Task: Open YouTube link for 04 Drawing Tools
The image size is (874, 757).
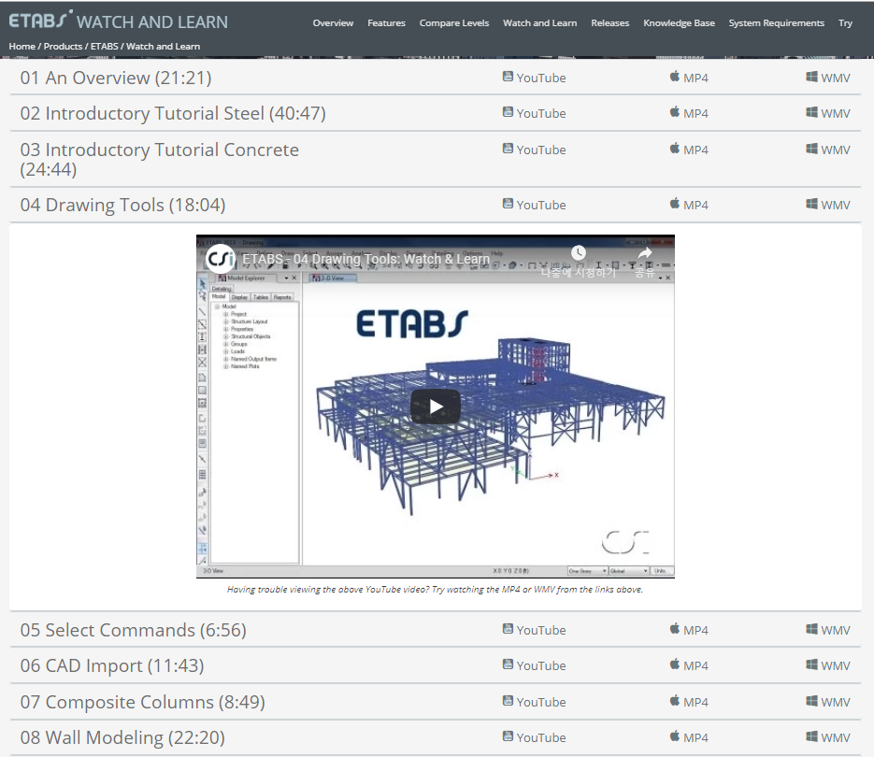Action: 534,205
